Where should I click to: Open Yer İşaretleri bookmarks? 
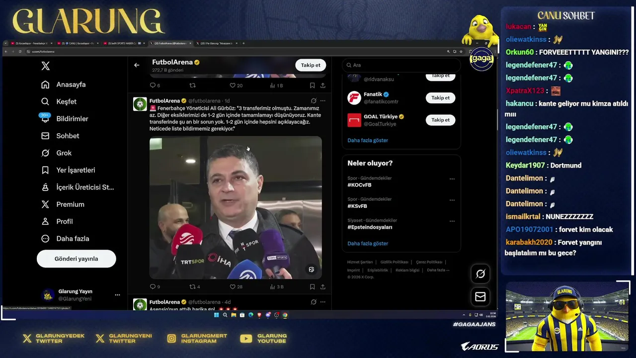tap(68, 170)
